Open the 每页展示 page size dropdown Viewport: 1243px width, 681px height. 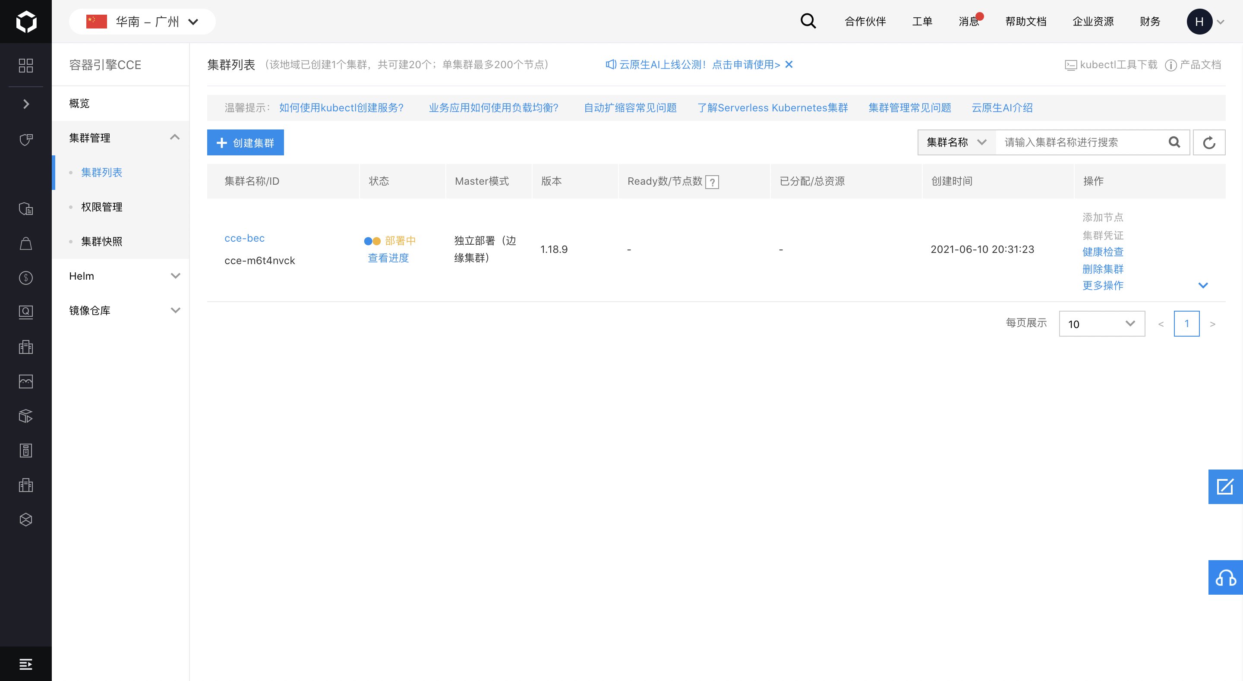1101,323
